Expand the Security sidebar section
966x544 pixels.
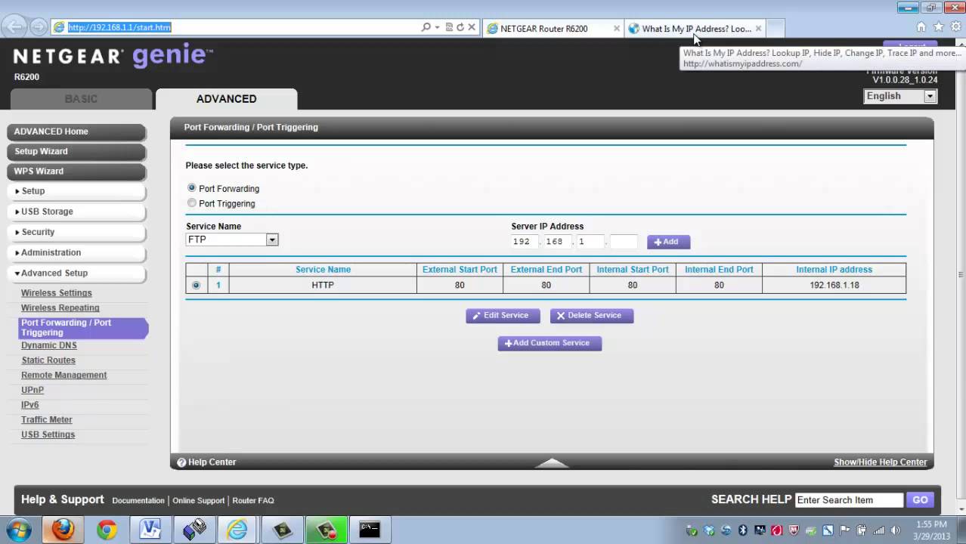[x=76, y=232]
